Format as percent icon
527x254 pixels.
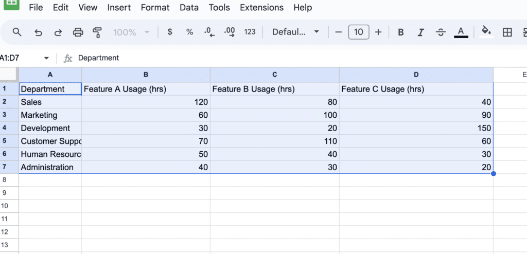189,32
